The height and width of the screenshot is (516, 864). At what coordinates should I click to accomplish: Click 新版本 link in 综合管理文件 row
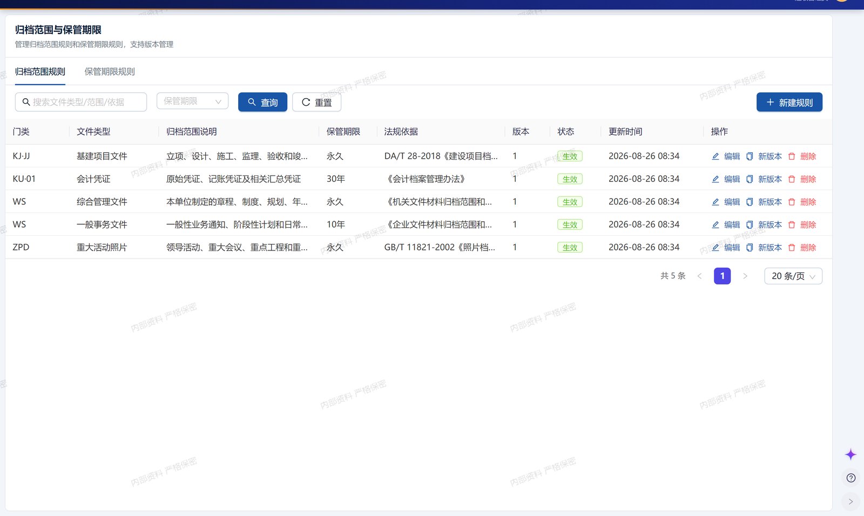pyautogui.click(x=770, y=202)
